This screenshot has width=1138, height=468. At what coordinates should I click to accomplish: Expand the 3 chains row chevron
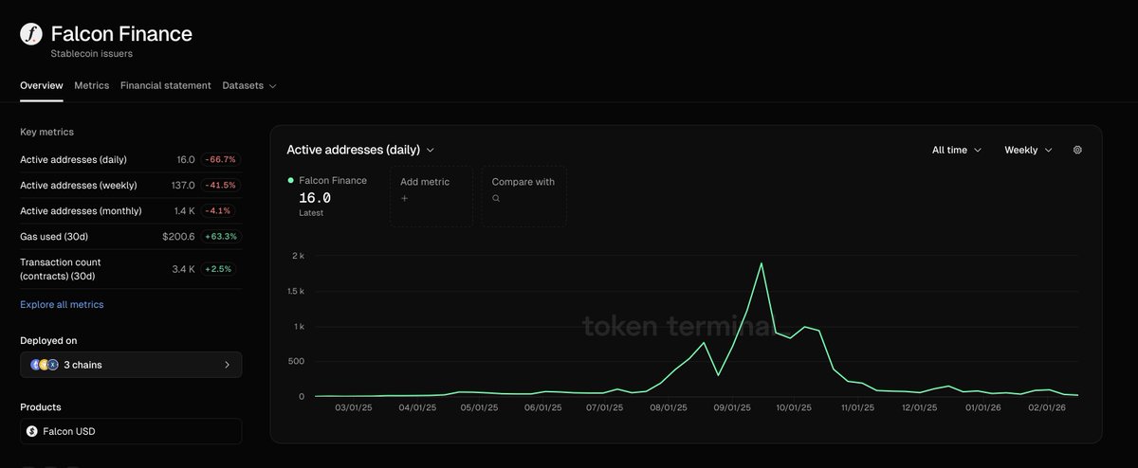tap(227, 365)
